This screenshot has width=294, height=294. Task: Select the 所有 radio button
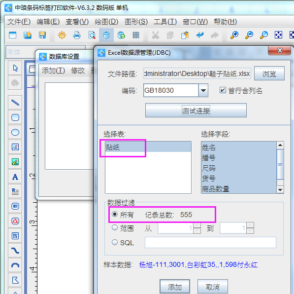(x=115, y=214)
